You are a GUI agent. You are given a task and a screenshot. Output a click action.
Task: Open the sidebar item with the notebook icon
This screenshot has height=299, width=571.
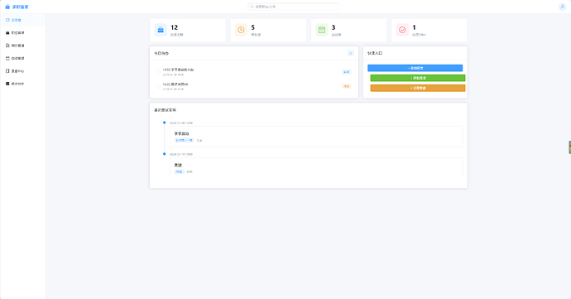point(23,71)
